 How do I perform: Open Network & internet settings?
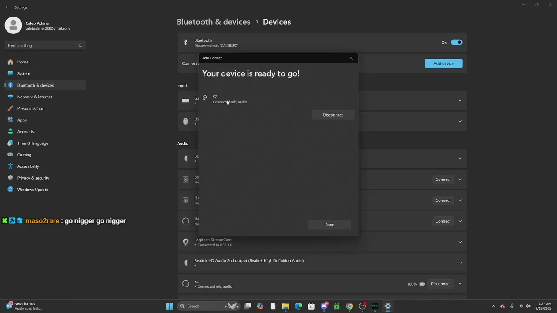pyautogui.click(x=45, y=97)
